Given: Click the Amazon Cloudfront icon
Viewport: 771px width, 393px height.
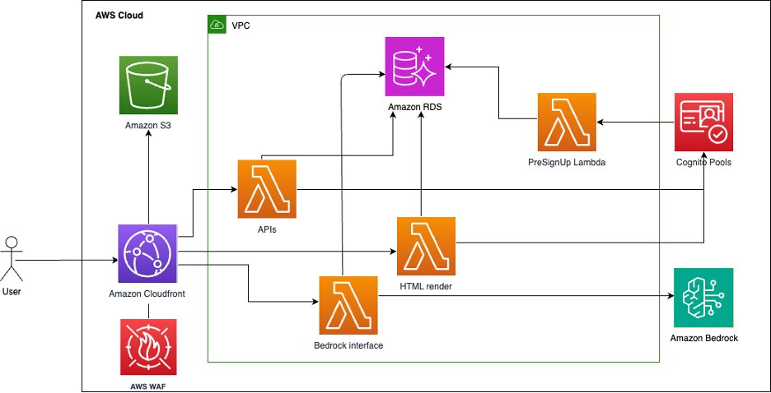Looking at the screenshot, I should tap(148, 254).
